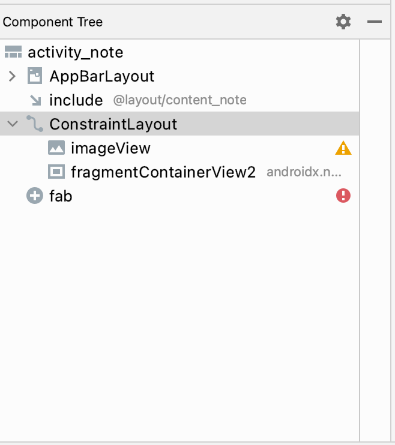Viewport: 395px width, 445px height.
Task: Click the fab plus icon
Action: coord(35,196)
